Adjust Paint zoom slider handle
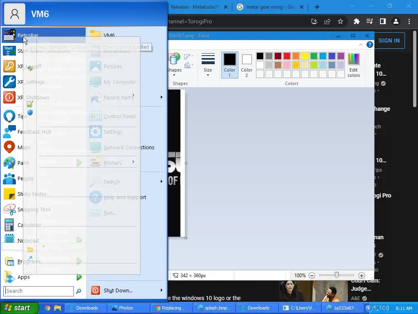 pyautogui.click(x=337, y=275)
